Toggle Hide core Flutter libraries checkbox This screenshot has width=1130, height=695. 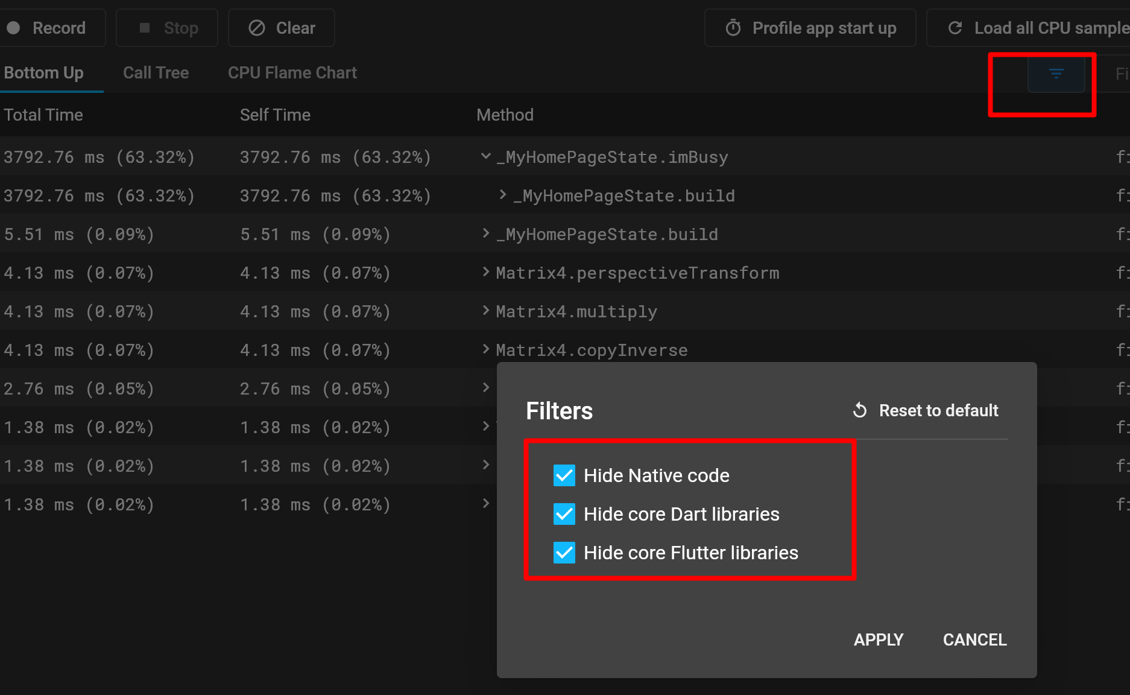[x=564, y=553]
